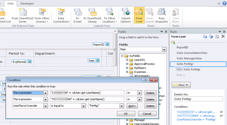Click the help question mark icon
This screenshot has width=227, height=125.
pyautogui.click(x=224, y=3)
